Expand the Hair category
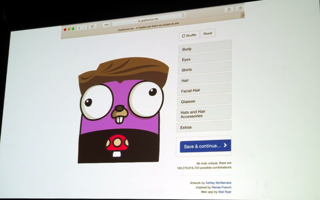The width and height of the screenshot is (320, 200). pos(204,79)
